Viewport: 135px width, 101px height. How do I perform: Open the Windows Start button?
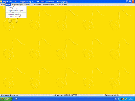pyautogui.click(x=6, y=99)
